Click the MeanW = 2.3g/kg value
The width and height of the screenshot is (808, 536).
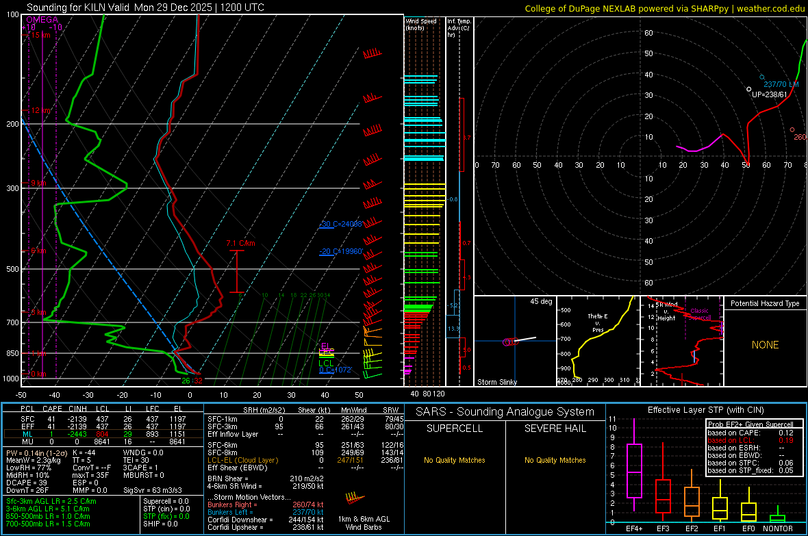34,460
